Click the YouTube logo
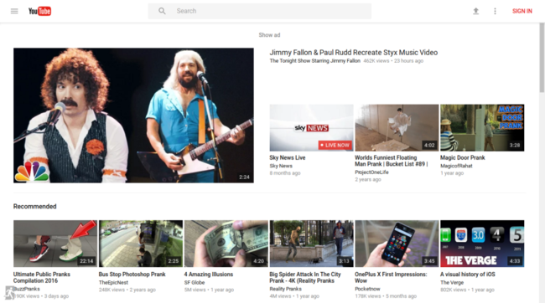 pos(39,11)
